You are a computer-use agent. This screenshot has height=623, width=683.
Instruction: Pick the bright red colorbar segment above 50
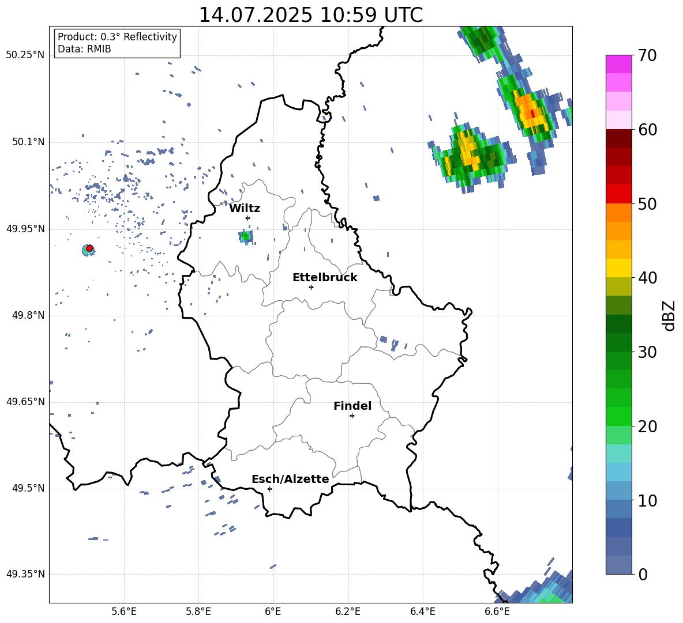(619, 194)
